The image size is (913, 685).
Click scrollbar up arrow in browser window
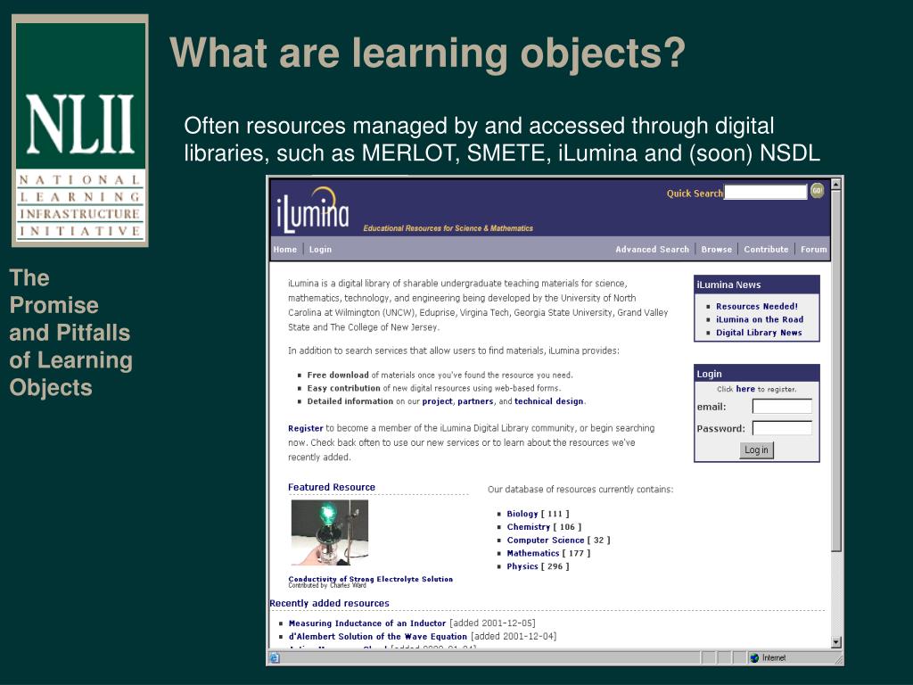(836, 184)
